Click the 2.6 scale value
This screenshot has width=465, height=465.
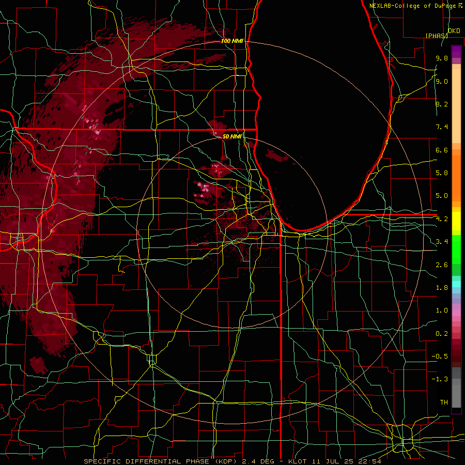[x=442, y=265]
